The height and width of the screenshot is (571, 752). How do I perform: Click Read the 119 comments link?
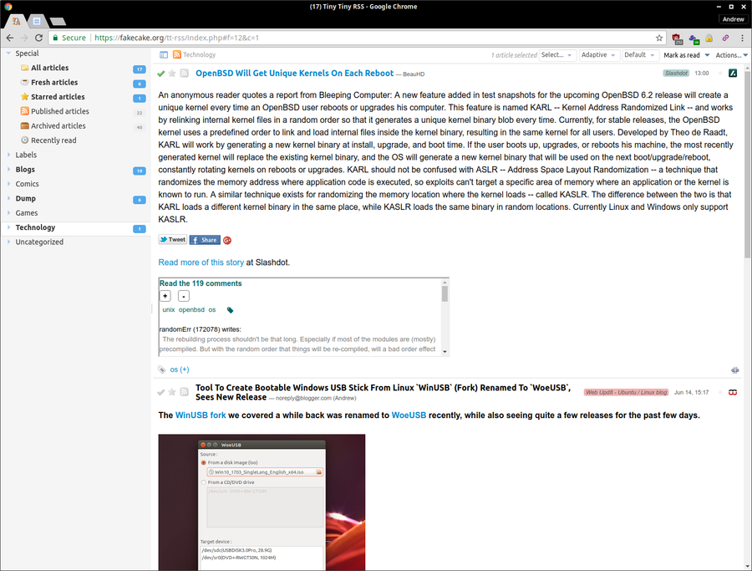coord(201,283)
